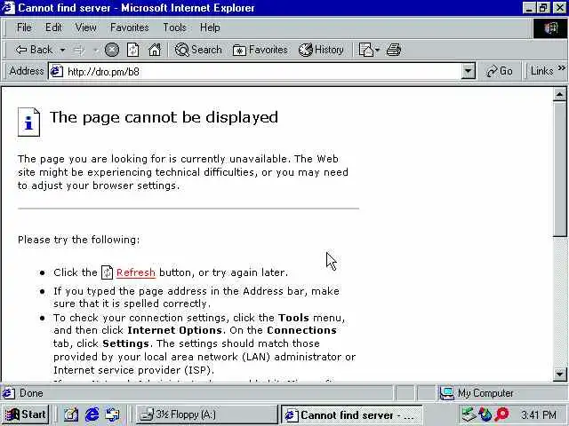Click the page icon in address bar
Image resolution: width=569 pixels, height=426 pixels.
coord(56,71)
